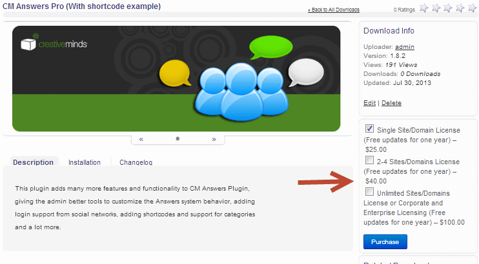479x264 pixels.
Task: Click the CM Answers banner image
Action: [176, 78]
